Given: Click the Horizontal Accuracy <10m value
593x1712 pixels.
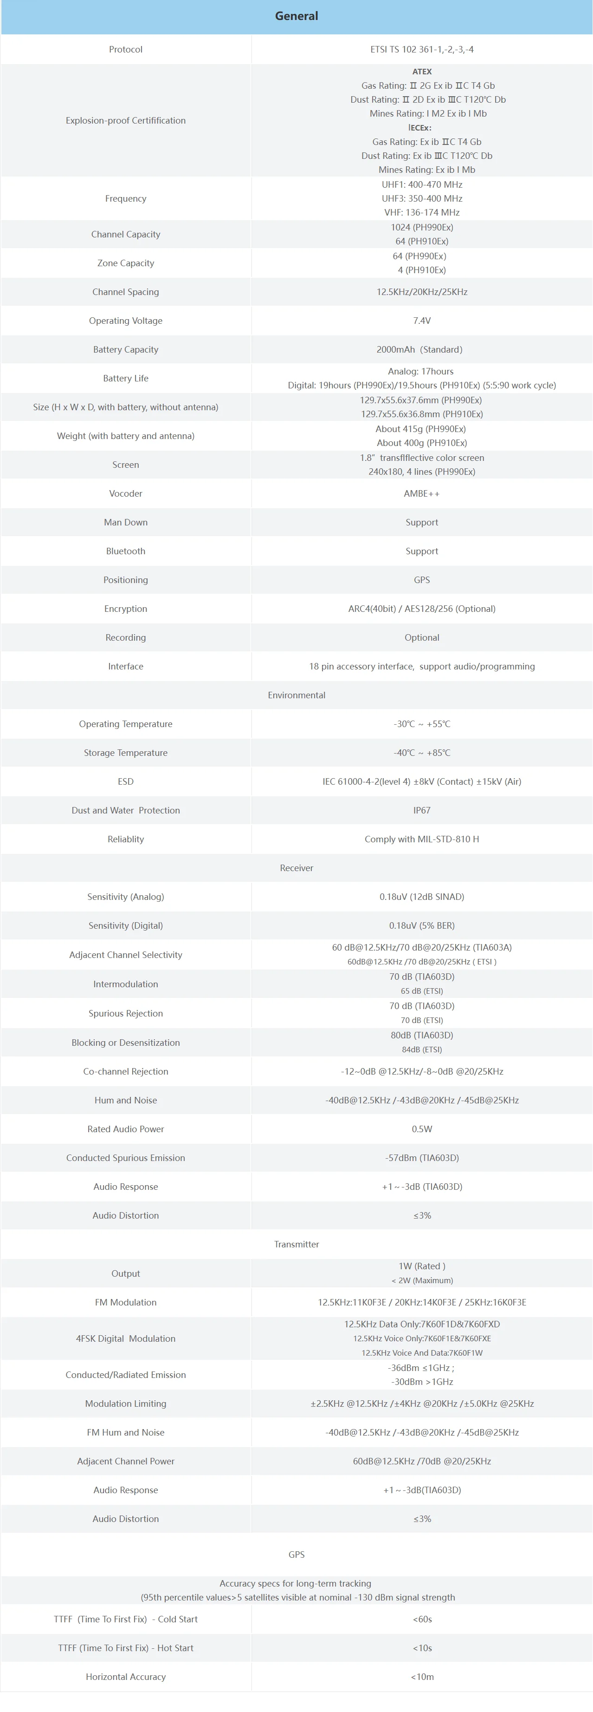Looking at the screenshot, I should tap(422, 1677).
